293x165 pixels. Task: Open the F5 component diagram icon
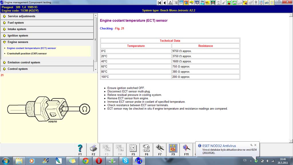(x=133, y=148)
